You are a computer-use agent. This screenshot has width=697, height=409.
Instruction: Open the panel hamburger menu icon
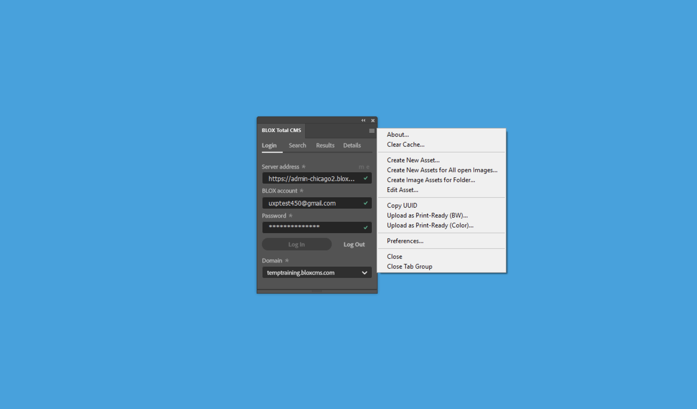point(371,131)
